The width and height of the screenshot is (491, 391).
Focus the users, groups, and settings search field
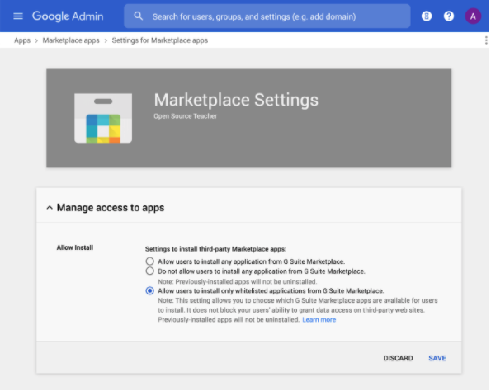[x=267, y=16]
